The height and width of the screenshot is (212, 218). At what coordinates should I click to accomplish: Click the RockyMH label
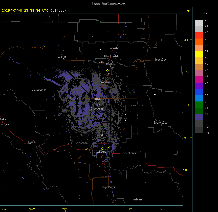click(x=62, y=57)
